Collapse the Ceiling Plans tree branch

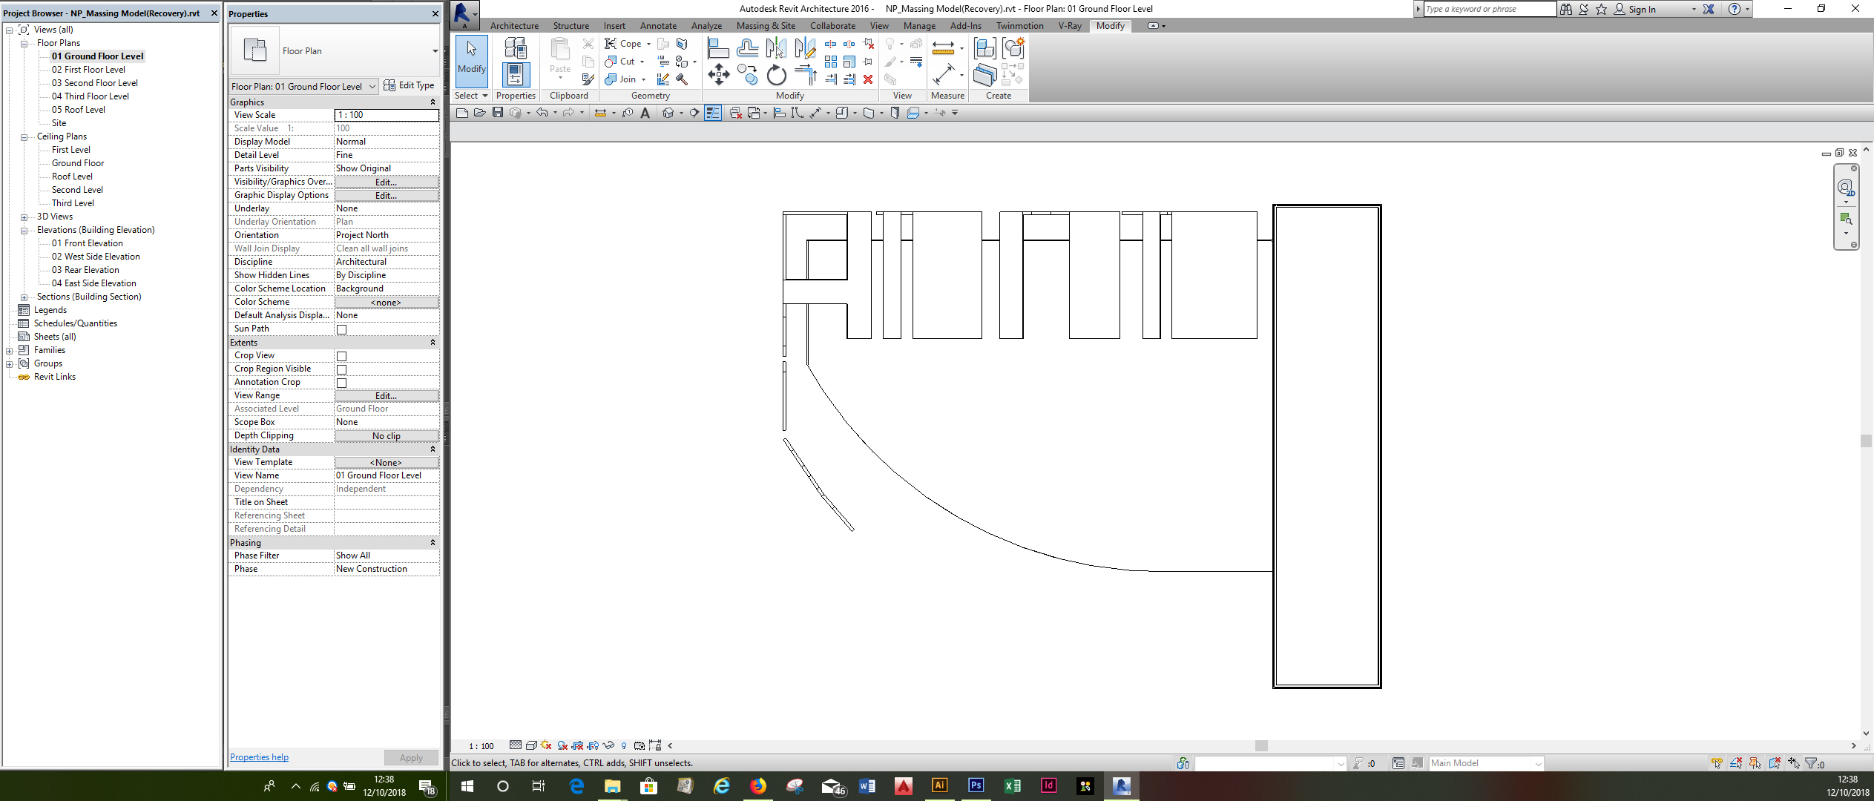tap(24, 136)
